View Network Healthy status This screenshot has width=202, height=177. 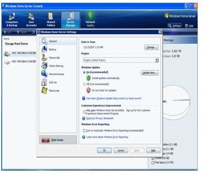point(90,20)
